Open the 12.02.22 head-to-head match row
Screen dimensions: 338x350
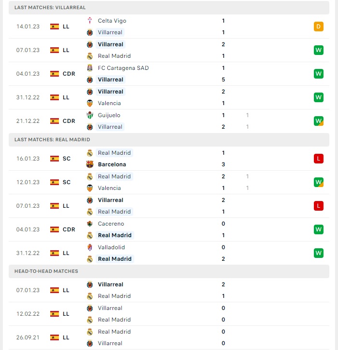pyautogui.click(x=169, y=314)
